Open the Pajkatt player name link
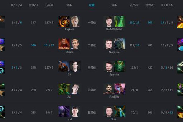 69,29
